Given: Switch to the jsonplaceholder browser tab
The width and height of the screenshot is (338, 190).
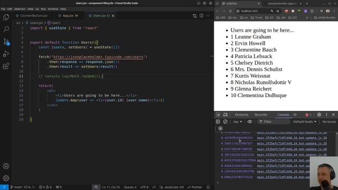Looking at the screenshot, I should tap(284, 4).
